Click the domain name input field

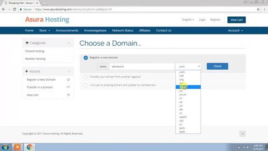pyautogui.click(x=142, y=66)
